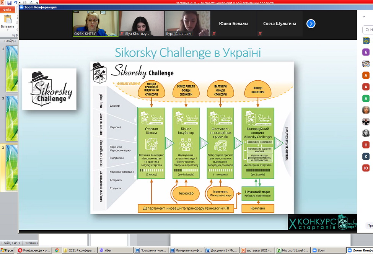Click the muted mic icon on Юлия Белалы tile
Viewport: 373px width, 254px height.
point(214,34)
